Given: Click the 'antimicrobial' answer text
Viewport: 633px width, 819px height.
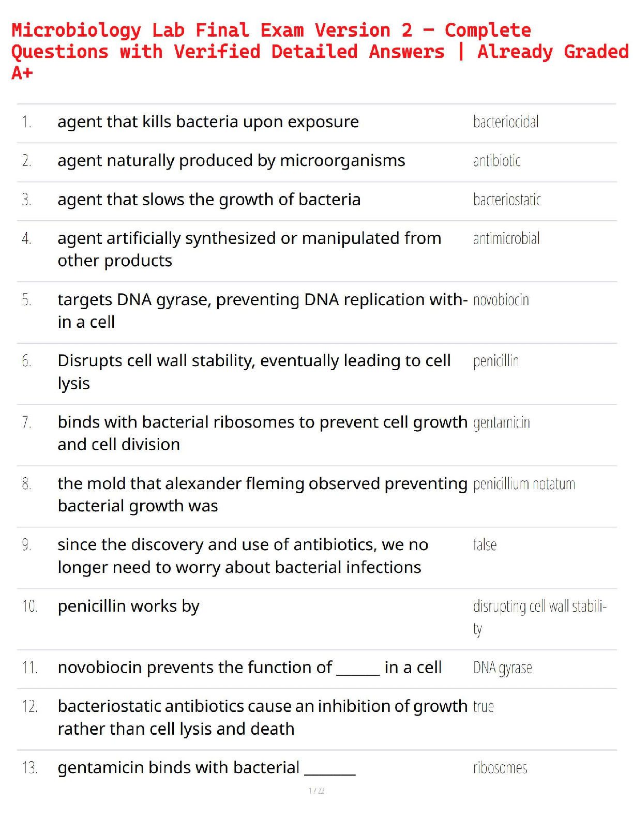Looking at the screenshot, I should (x=506, y=238).
